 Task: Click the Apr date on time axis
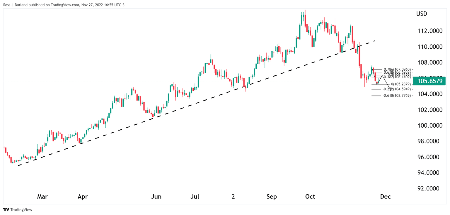pyautogui.click(x=83, y=197)
